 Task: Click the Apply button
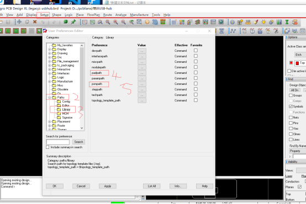point(108,186)
